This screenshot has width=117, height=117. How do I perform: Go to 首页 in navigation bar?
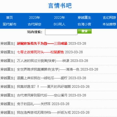click(9, 18)
